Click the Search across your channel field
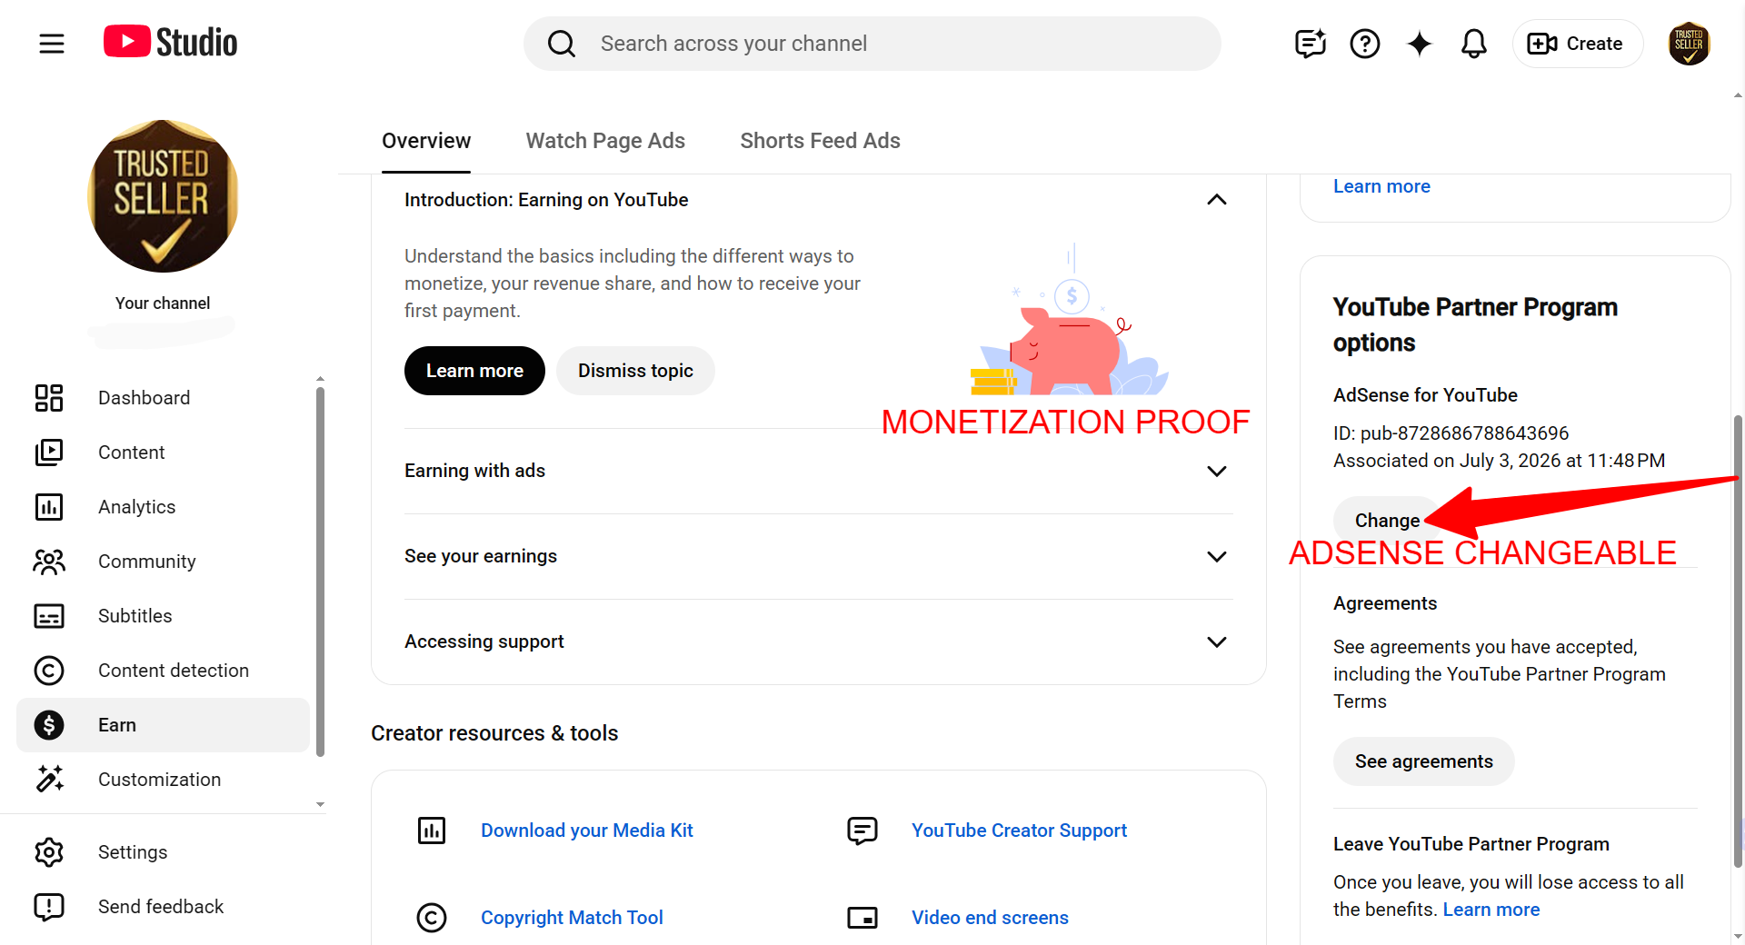 point(872,44)
